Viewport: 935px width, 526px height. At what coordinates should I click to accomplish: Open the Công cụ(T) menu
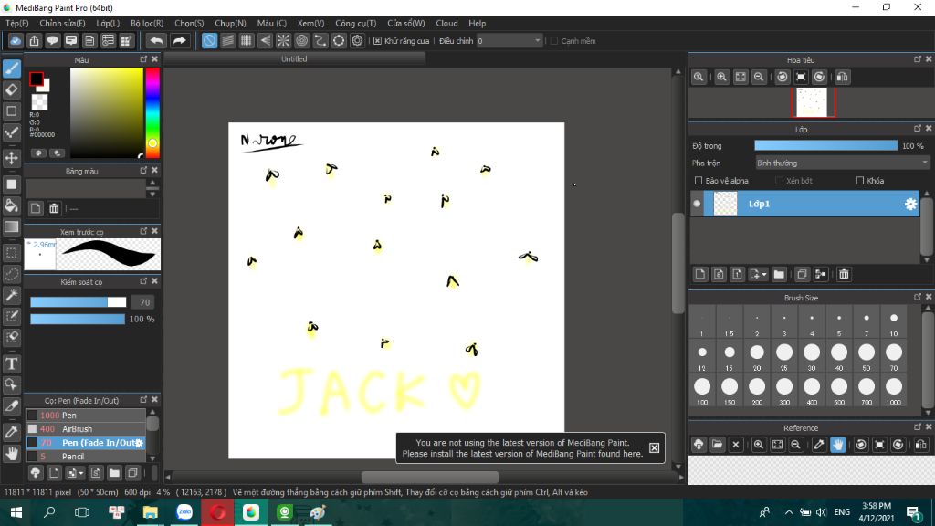355,23
